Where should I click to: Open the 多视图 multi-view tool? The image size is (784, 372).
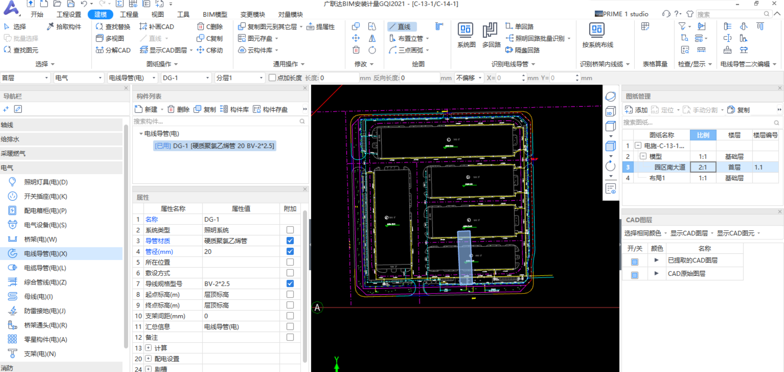[110, 38]
